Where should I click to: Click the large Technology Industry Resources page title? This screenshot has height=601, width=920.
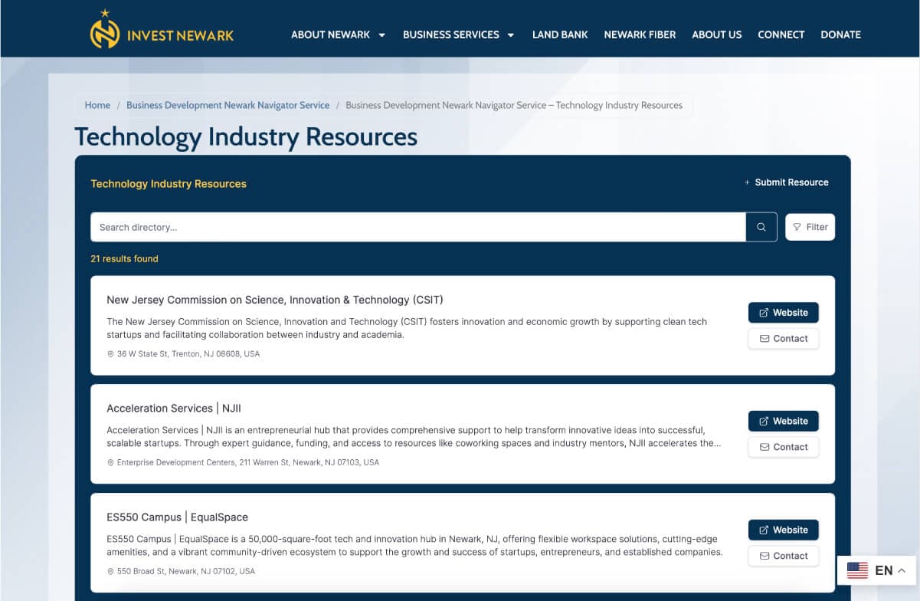coord(246,136)
